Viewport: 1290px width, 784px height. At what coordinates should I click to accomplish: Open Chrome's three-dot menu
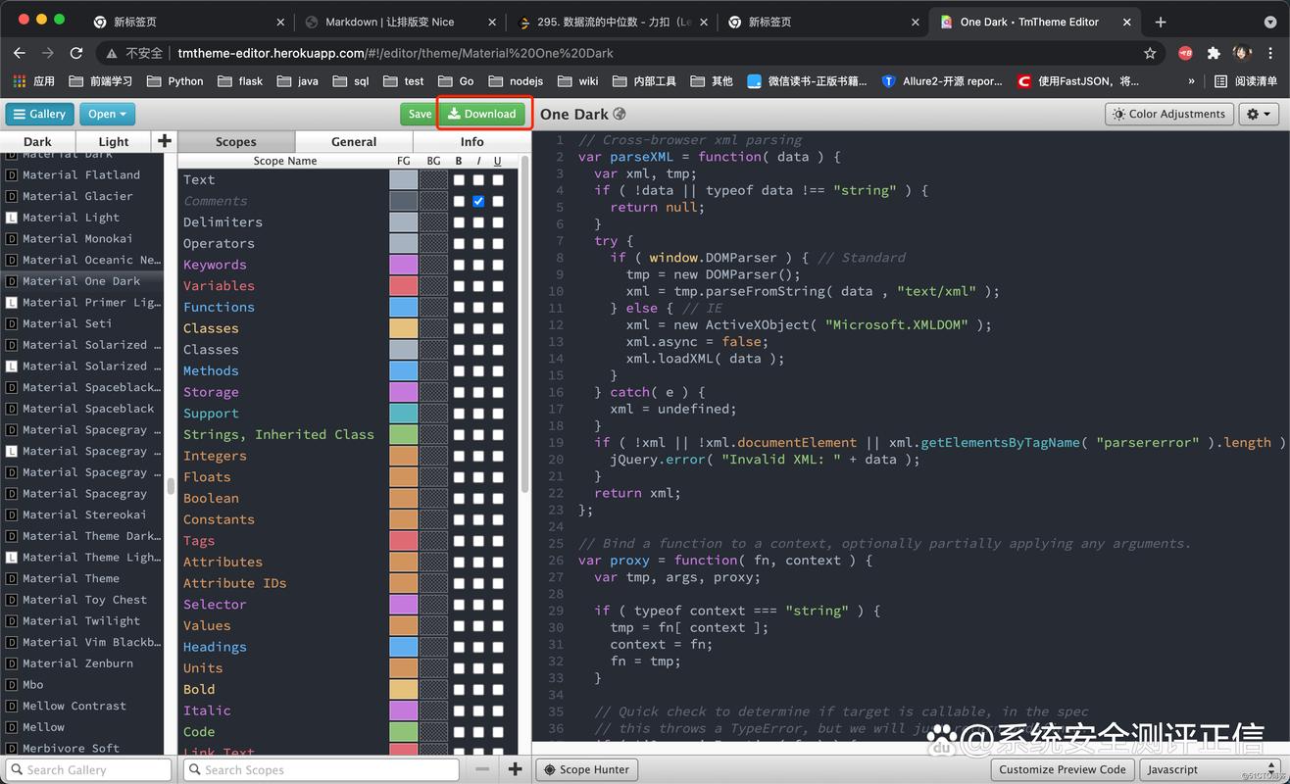coord(1270,53)
